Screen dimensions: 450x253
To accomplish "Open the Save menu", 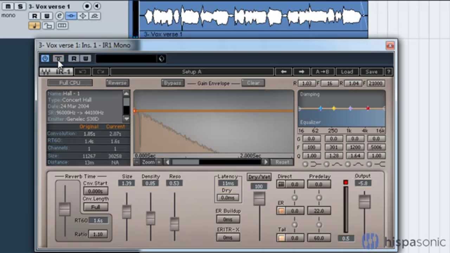I will [x=372, y=72].
